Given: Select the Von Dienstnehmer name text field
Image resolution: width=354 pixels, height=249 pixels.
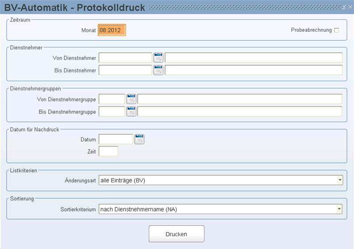Looking at the screenshot, I should coord(254,58).
